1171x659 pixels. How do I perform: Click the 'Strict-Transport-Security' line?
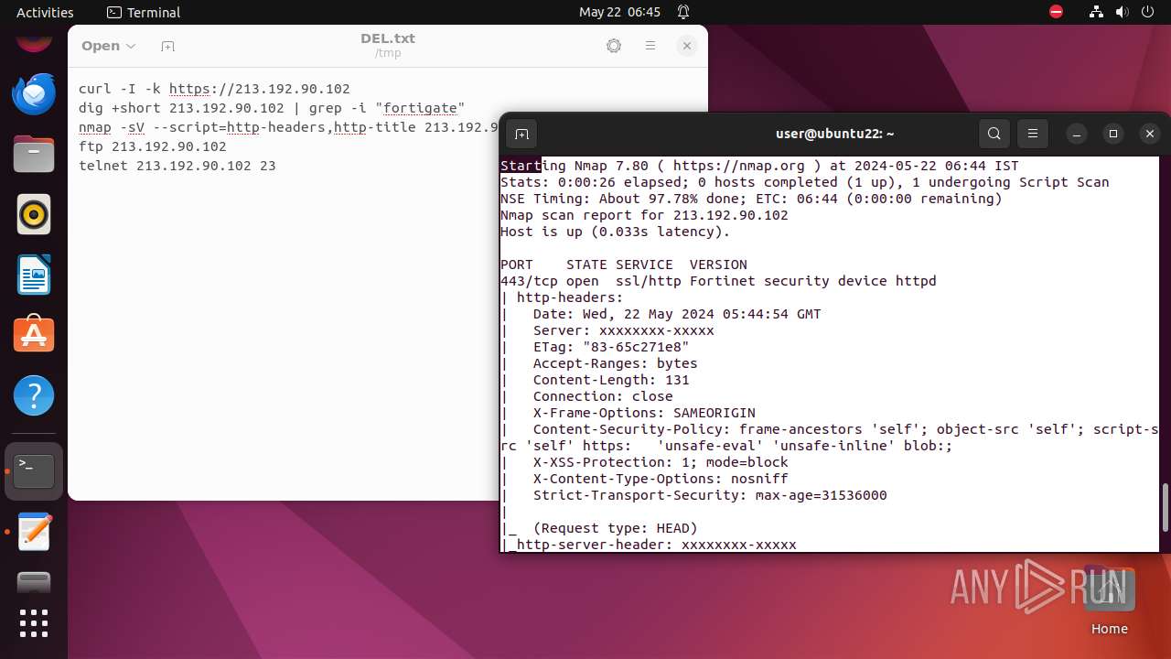click(710, 495)
